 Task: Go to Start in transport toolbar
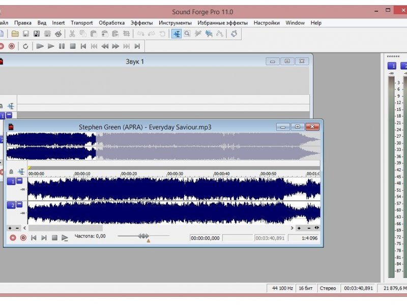point(83,46)
